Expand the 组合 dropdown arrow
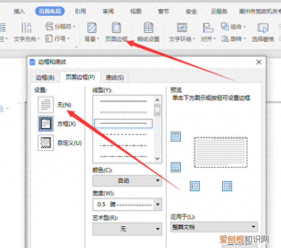The height and width of the screenshot is (248, 281). pyautogui.click(x=244, y=27)
